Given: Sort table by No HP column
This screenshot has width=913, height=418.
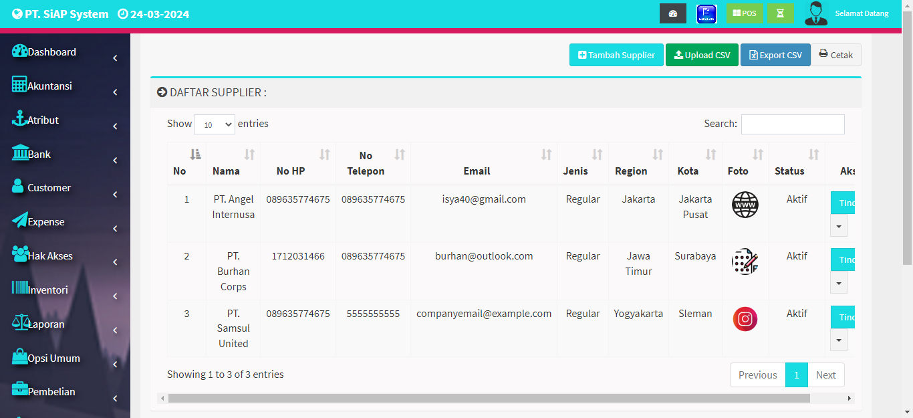Looking at the screenshot, I should pos(298,163).
